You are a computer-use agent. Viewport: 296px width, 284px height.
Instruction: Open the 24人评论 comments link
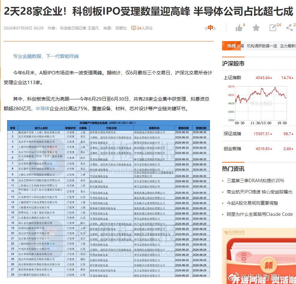point(145,28)
